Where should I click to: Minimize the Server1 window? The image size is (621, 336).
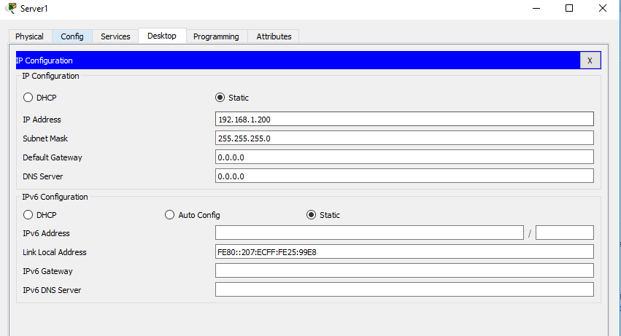coord(536,8)
